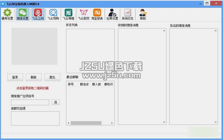Image resolution: width=223 pixels, height=140 pixels.
Task: Click down arrow in 收到的微信消息 scrollbar
Action: pyautogui.click(x=164, y=122)
